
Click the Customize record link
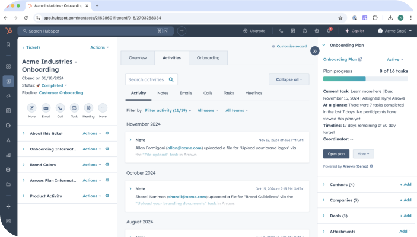(289, 46)
